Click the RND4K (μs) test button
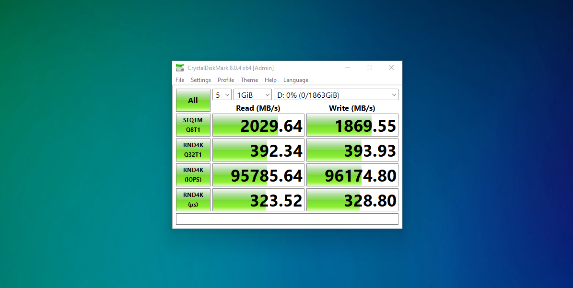The image size is (573, 288). [193, 200]
